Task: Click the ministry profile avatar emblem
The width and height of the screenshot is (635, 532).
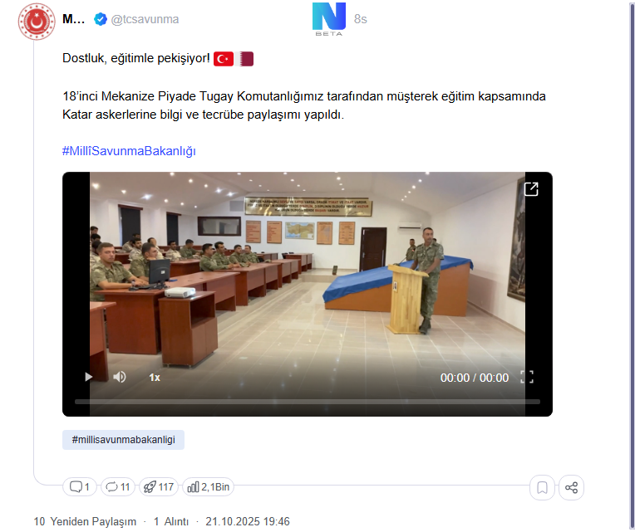Action: (37, 22)
